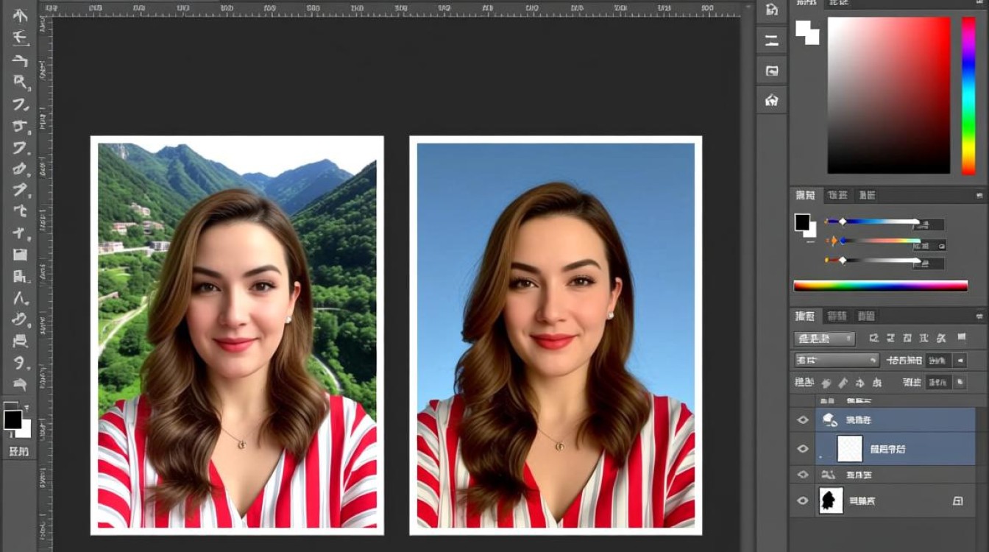The image size is (989, 552).
Task: Click the white layer thumbnail
Action: click(x=850, y=447)
